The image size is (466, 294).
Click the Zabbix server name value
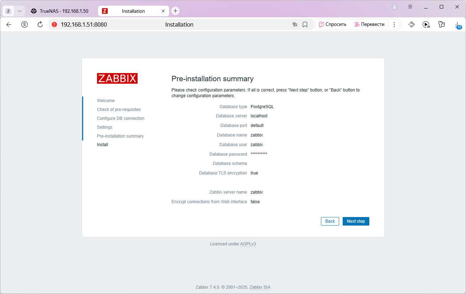(x=257, y=192)
